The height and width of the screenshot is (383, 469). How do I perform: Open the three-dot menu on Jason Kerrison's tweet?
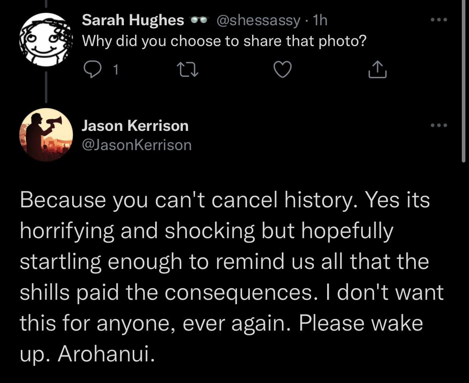[439, 125]
